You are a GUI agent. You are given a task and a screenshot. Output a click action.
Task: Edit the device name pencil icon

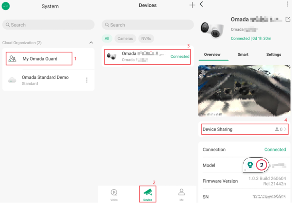tap(288, 19)
